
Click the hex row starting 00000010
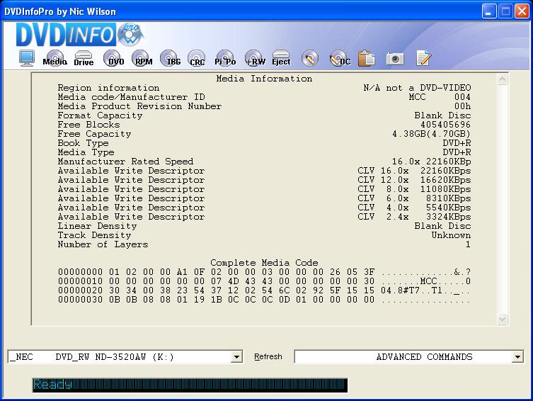(x=264, y=281)
